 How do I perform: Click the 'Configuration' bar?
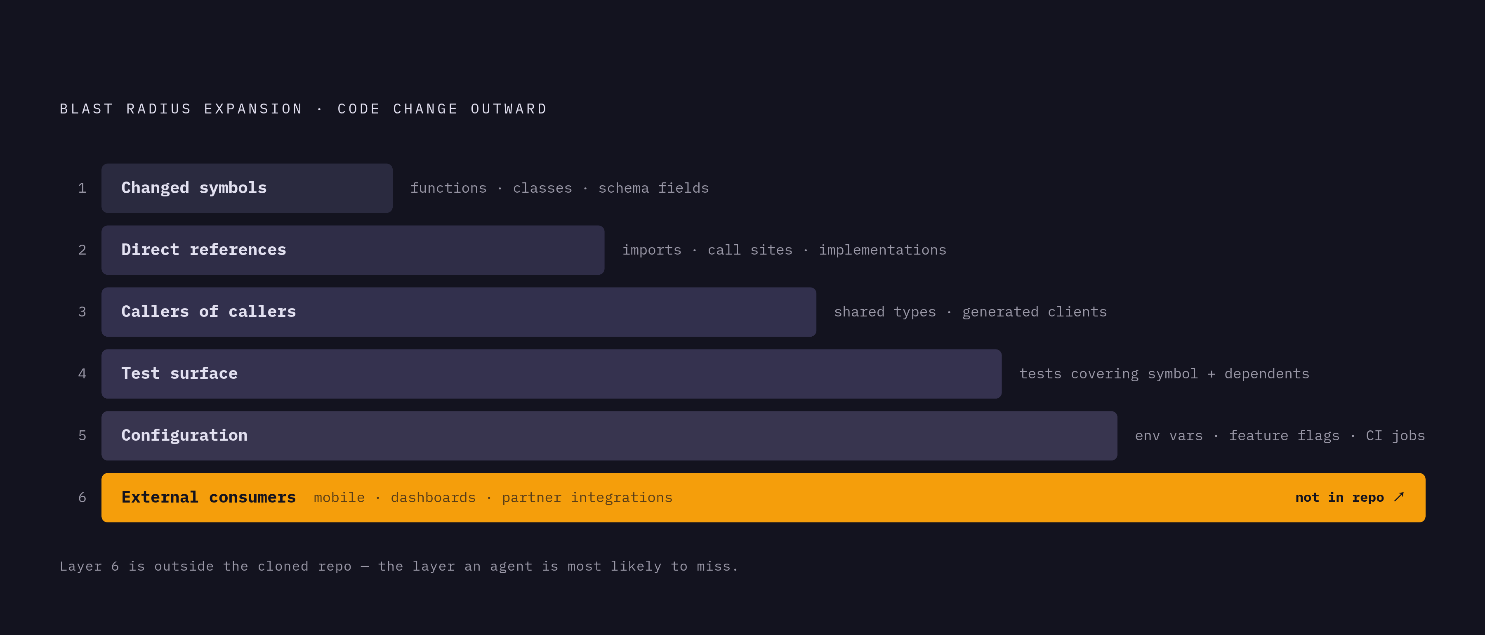[x=609, y=435]
